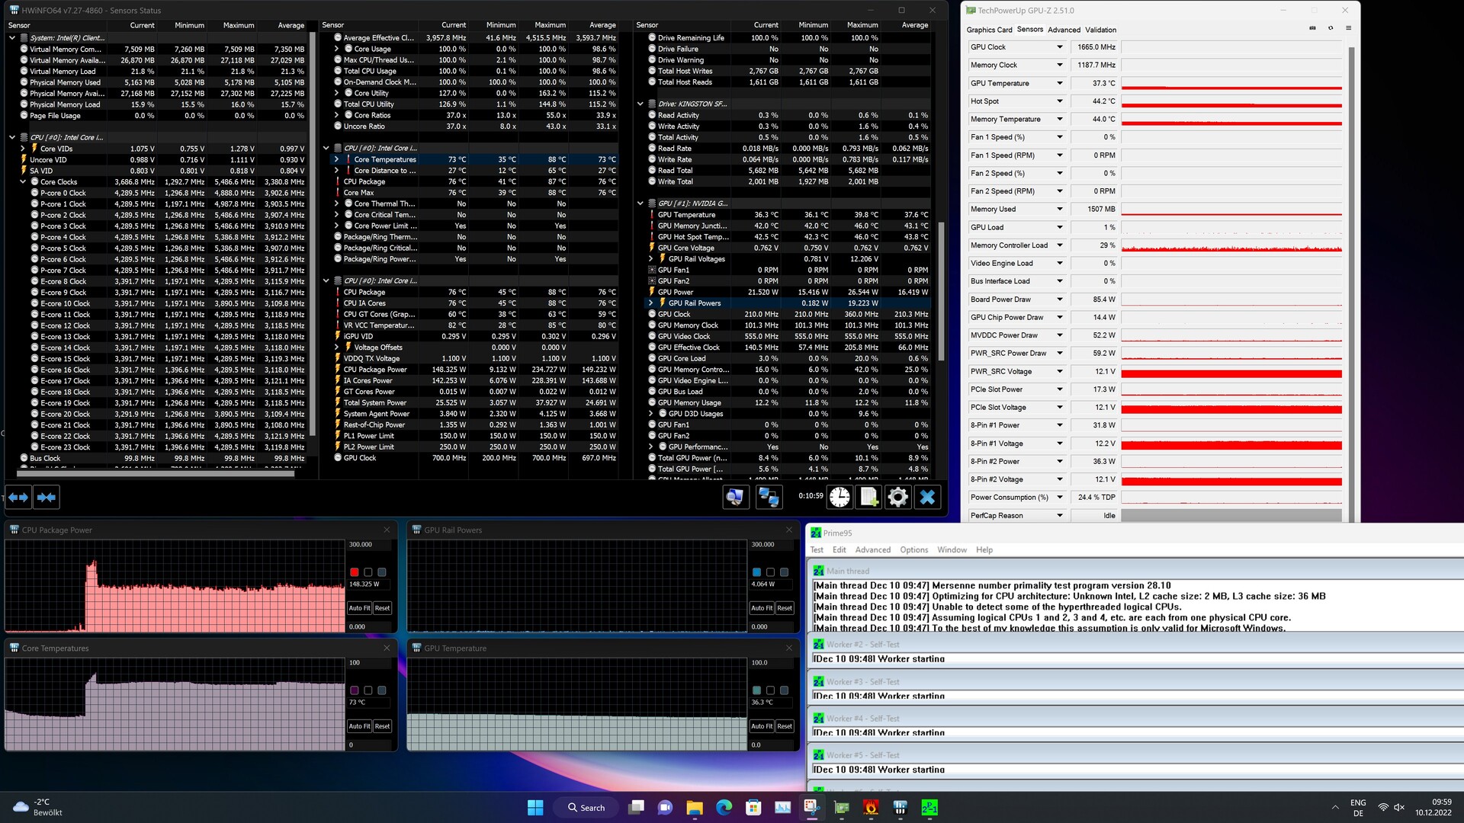Viewport: 1464px width, 823px height.
Task: Open GPU Temperature dropdown in GPU-Z
Action: coord(1059,83)
